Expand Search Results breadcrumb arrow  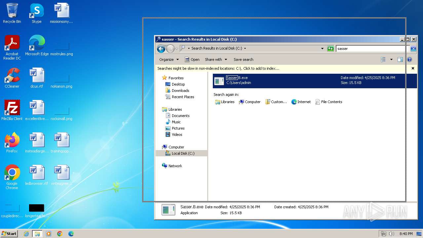coord(245,49)
